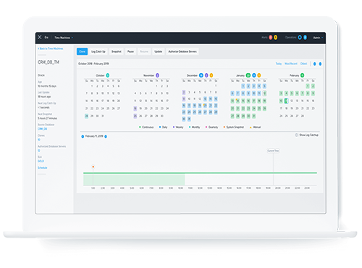This screenshot has width=362, height=268.
Task: Open the Time Machines dropdown menu
Action: coord(64,38)
